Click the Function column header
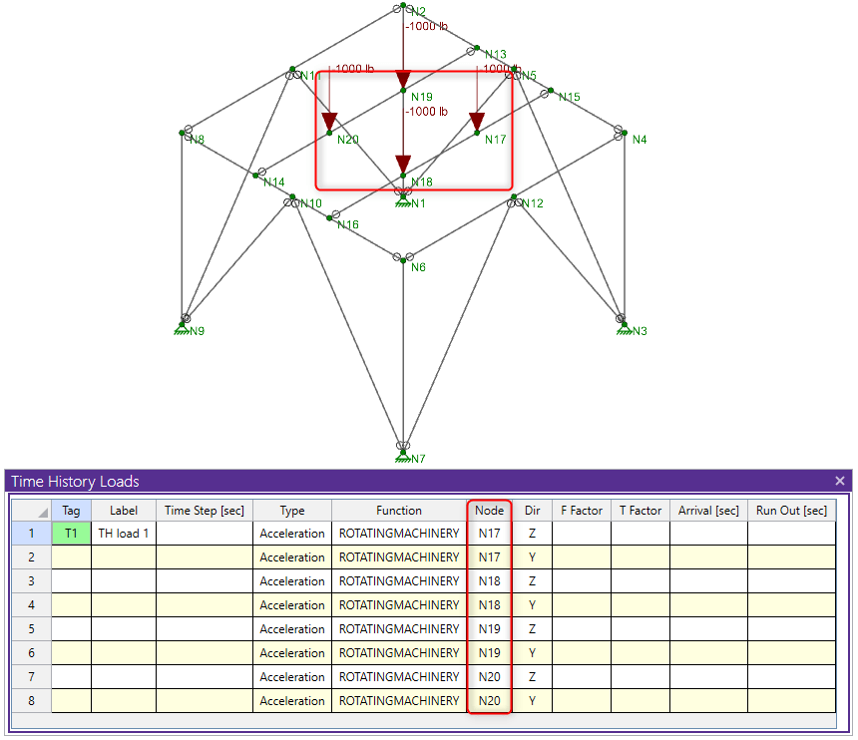 point(399,511)
